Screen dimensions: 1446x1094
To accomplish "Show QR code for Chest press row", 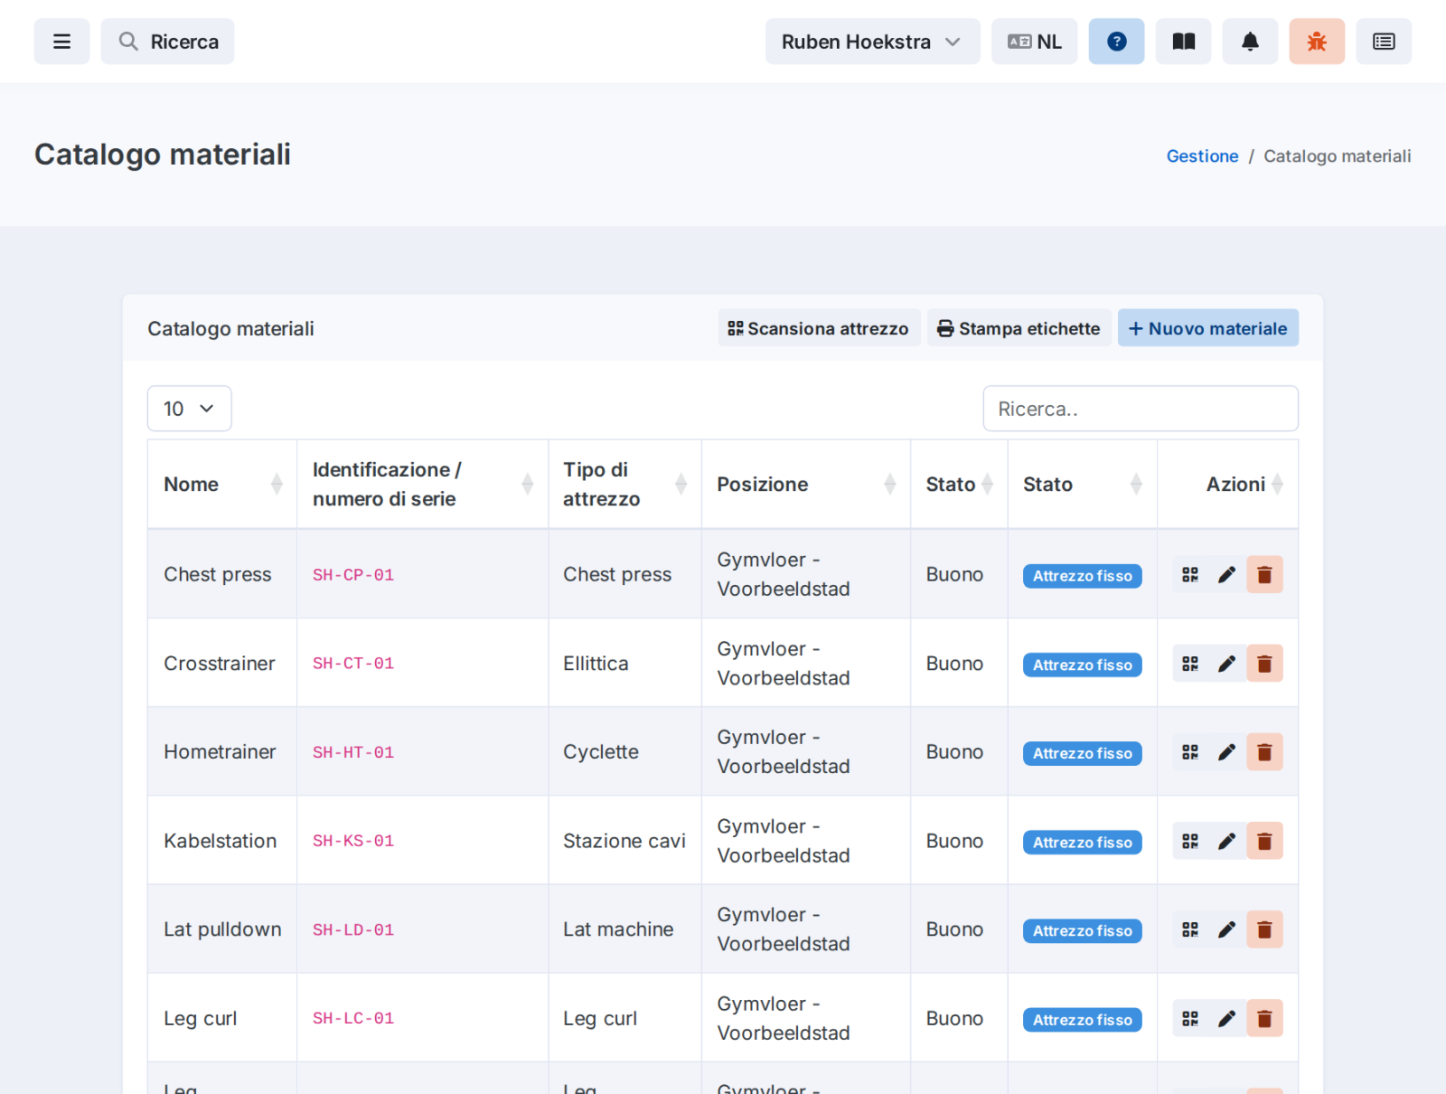I will click(1190, 575).
